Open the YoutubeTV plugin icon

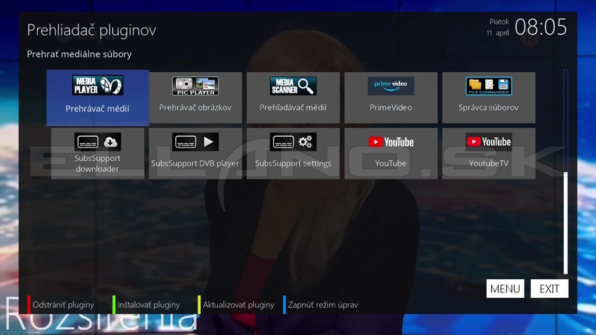click(488, 142)
